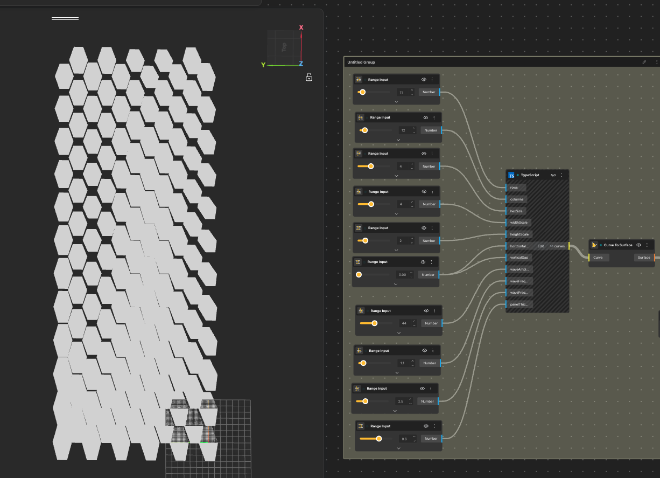Image resolution: width=660 pixels, height=478 pixels.
Task: Expand the Range Input node valued 0.00
Action: tap(396, 283)
